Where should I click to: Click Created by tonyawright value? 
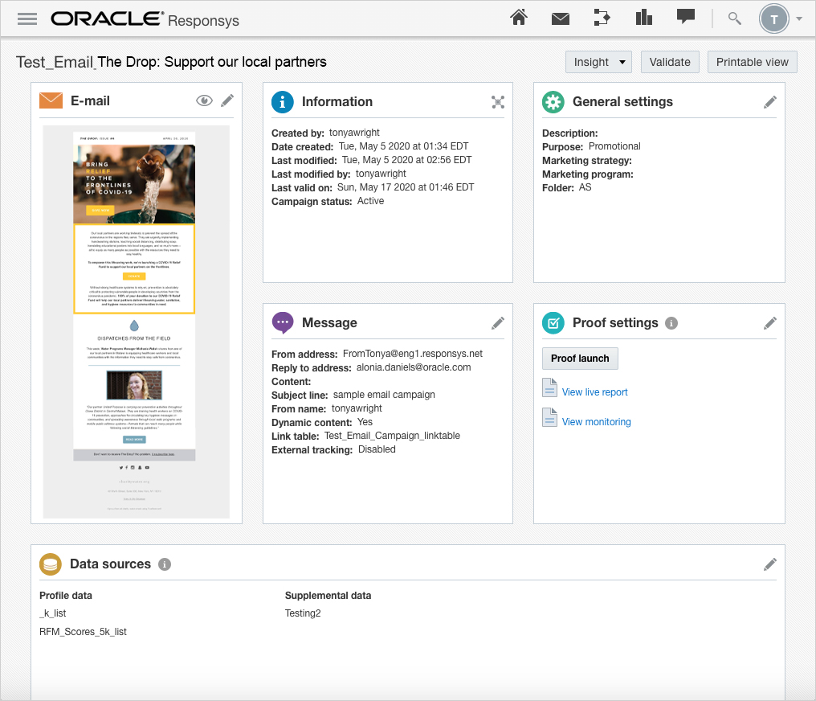pos(354,133)
